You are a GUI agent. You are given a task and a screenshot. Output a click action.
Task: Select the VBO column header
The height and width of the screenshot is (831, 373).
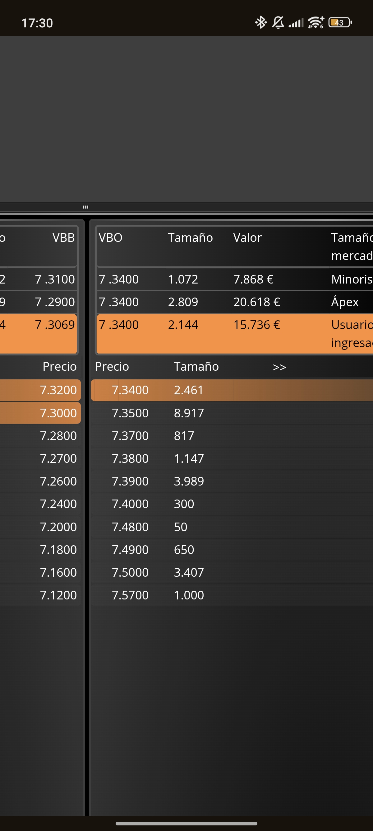click(x=110, y=238)
